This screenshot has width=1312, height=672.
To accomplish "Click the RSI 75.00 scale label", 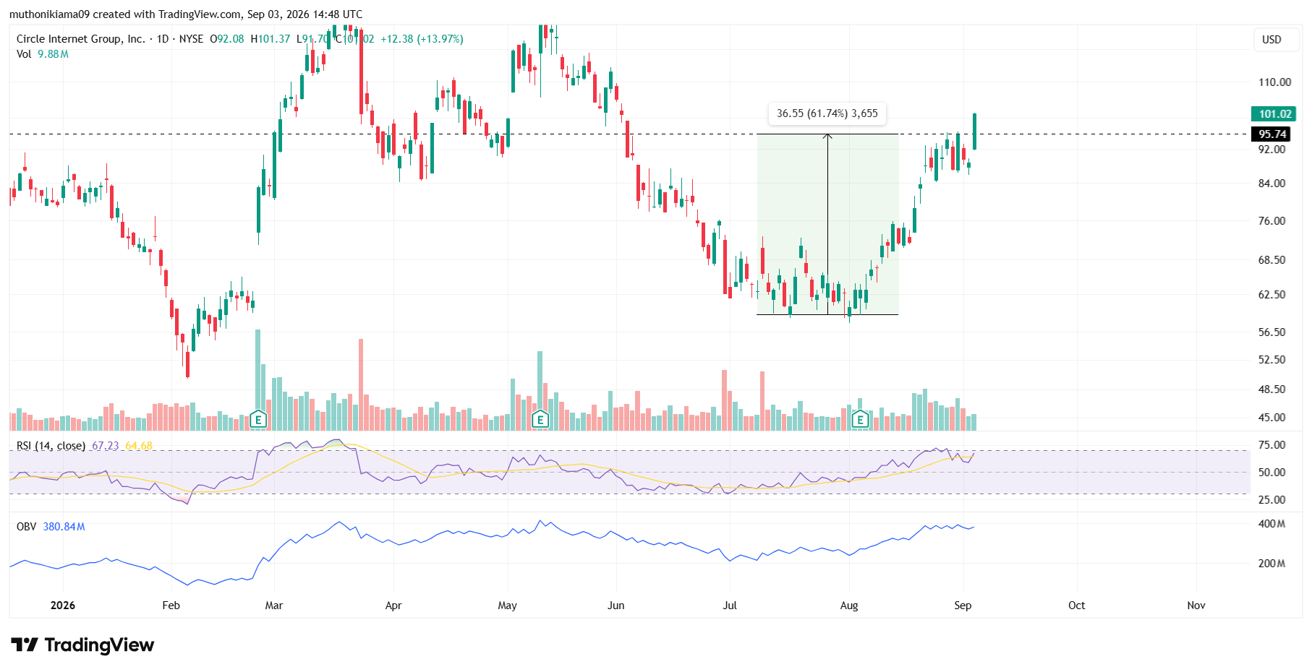I will (x=1271, y=445).
